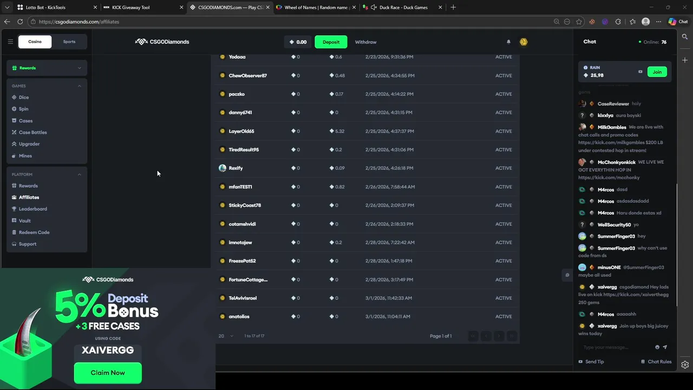Join the rain with Join button
693x390 pixels.
657,71
